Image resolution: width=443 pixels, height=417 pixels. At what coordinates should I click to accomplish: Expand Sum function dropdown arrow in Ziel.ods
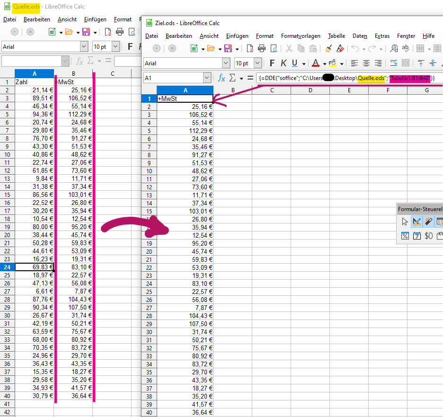click(241, 78)
